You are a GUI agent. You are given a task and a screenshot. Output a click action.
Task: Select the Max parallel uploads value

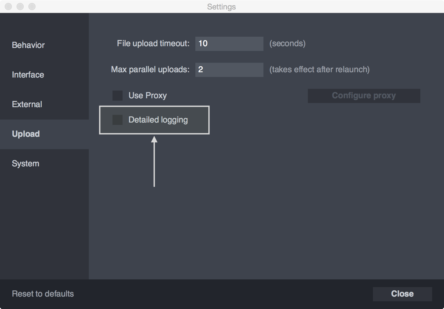point(229,70)
